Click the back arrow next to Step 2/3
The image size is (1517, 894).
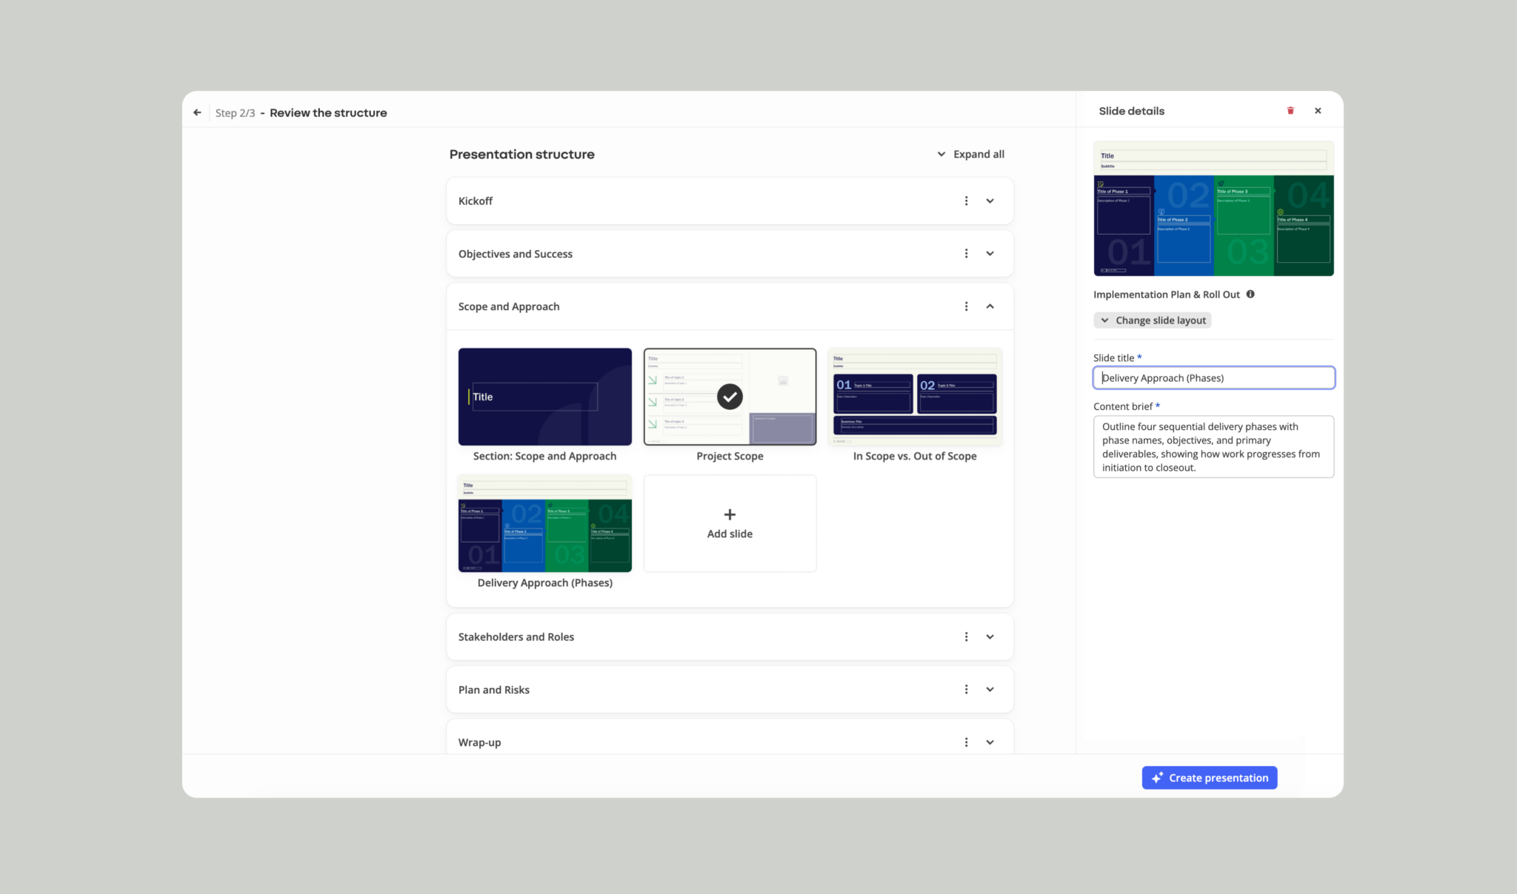197,112
